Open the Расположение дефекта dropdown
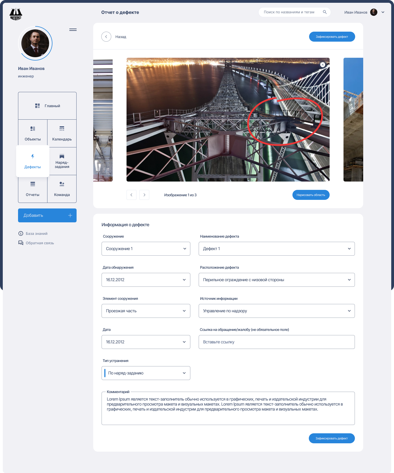This screenshot has width=394, height=473. tap(277, 280)
